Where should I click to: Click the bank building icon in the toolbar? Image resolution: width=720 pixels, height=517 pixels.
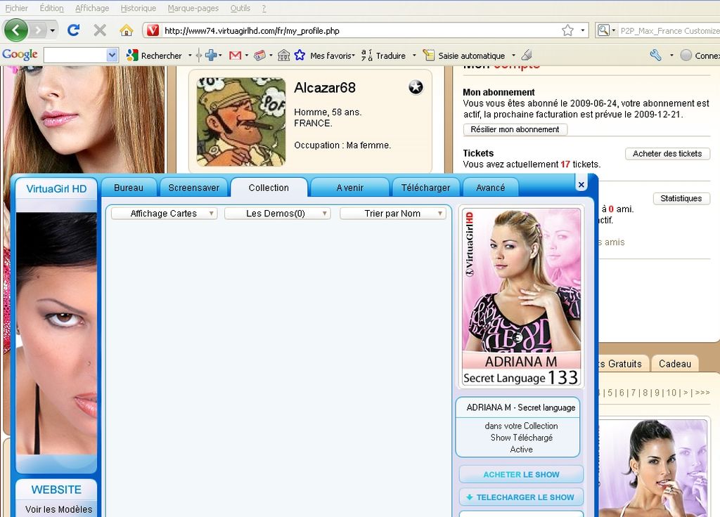[284, 55]
